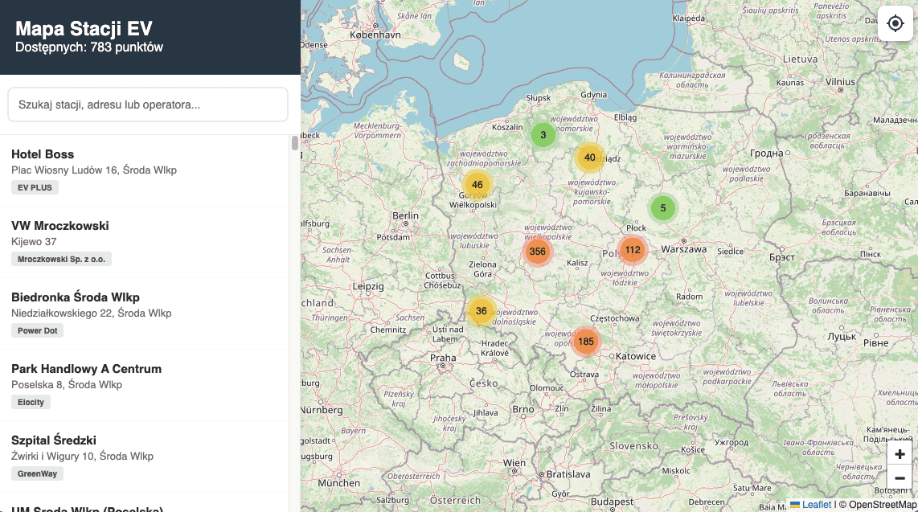The height and width of the screenshot is (512, 918).
Task: Zoom in with the plus button
Action: (x=900, y=455)
